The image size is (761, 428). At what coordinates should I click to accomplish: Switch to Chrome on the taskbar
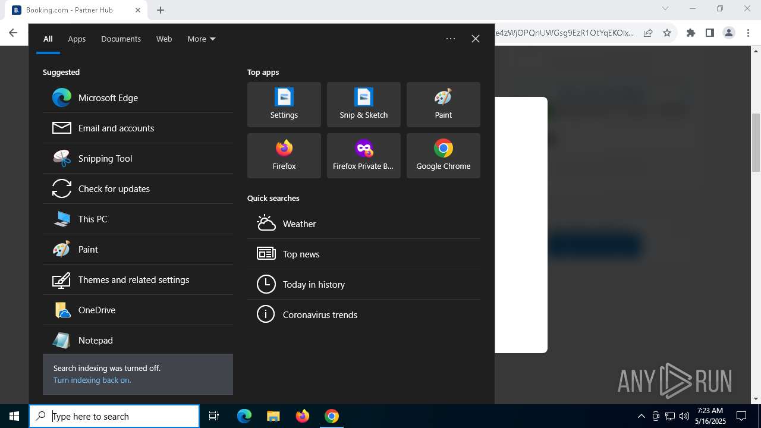click(x=332, y=416)
